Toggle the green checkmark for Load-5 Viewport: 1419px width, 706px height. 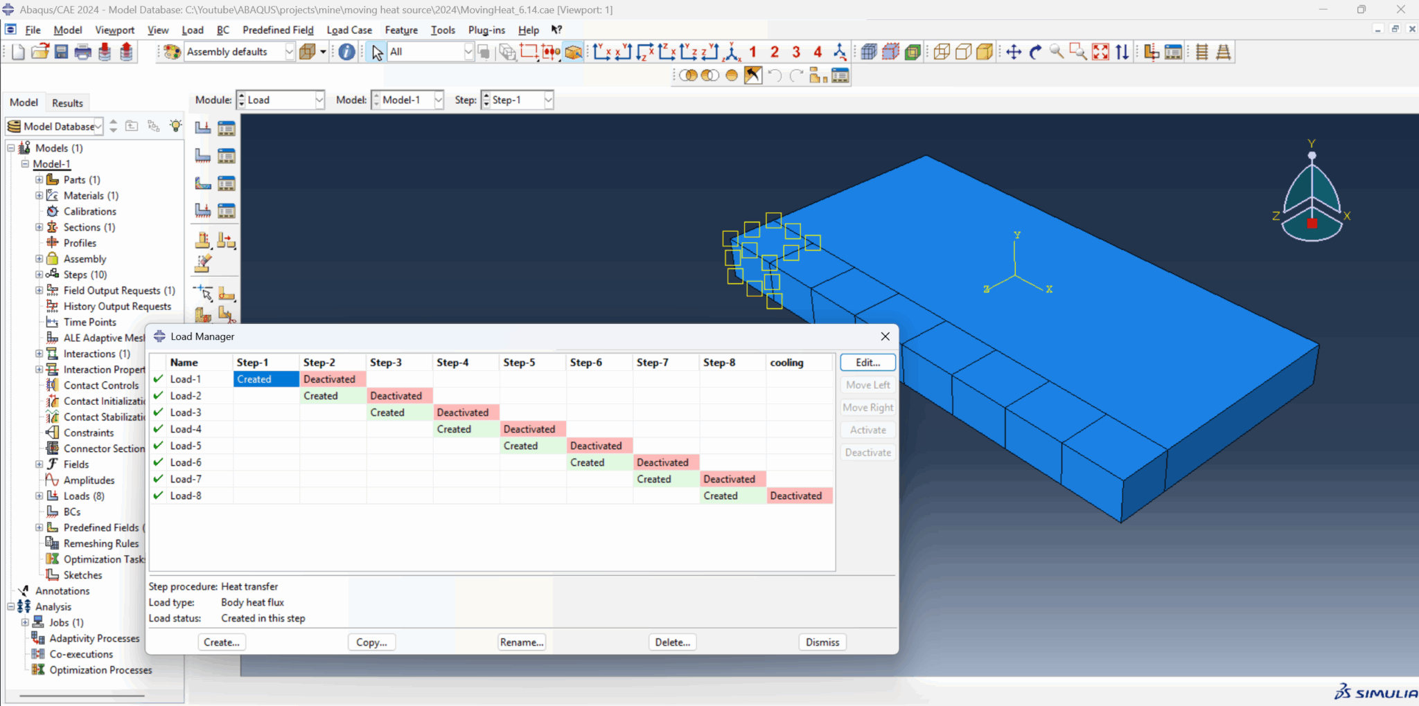coord(158,446)
